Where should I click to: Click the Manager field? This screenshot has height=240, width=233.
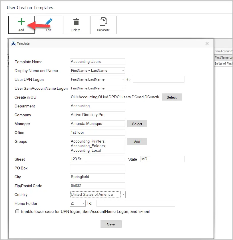[98, 124]
